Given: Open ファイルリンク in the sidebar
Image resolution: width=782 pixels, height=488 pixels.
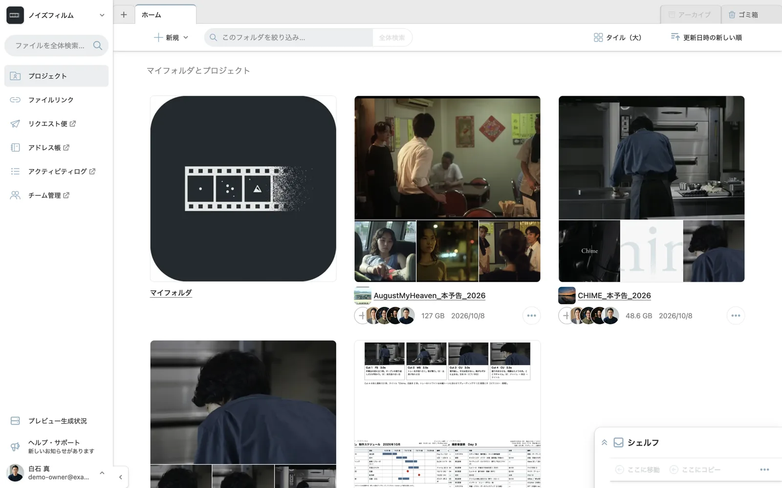Looking at the screenshot, I should tap(57, 100).
